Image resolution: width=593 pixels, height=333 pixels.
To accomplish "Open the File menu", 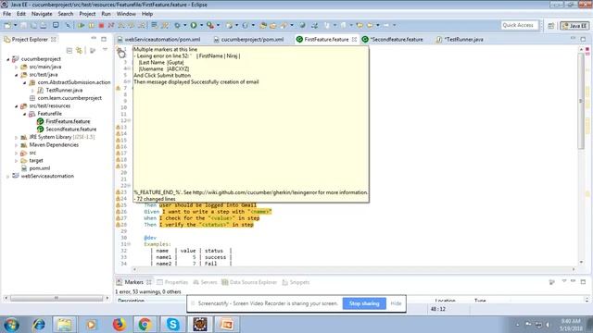I will pyautogui.click(x=6, y=14).
